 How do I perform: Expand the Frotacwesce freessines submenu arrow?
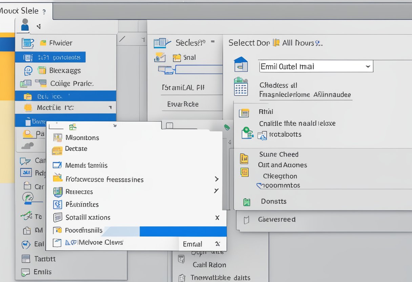pos(217,179)
